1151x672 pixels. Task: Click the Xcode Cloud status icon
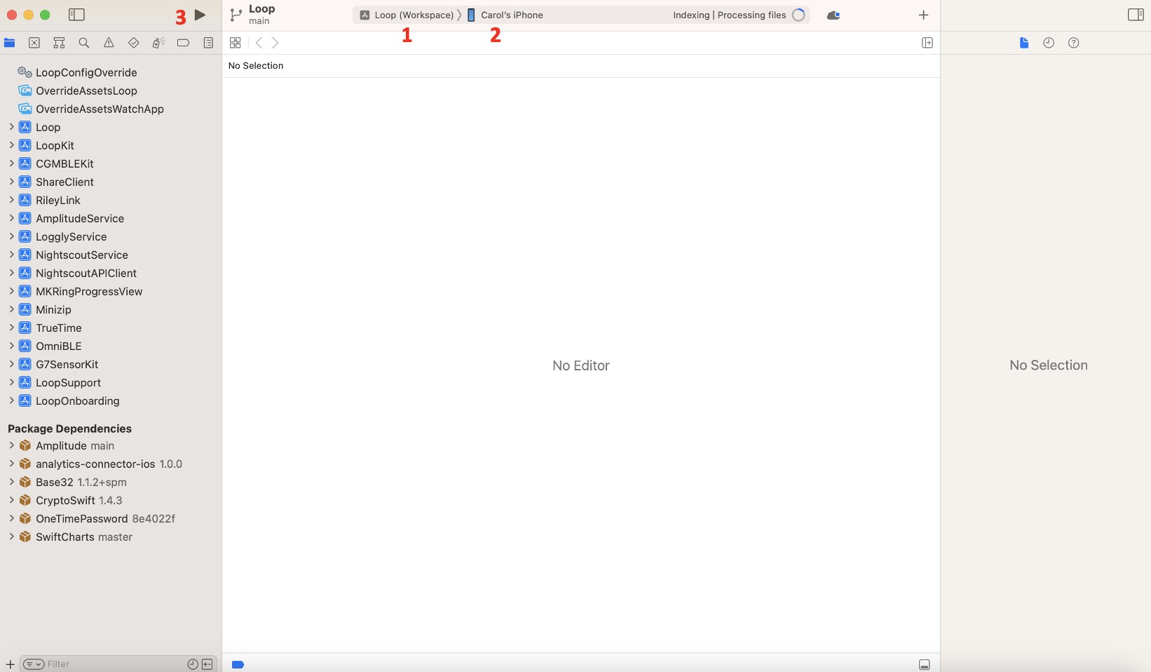click(833, 15)
